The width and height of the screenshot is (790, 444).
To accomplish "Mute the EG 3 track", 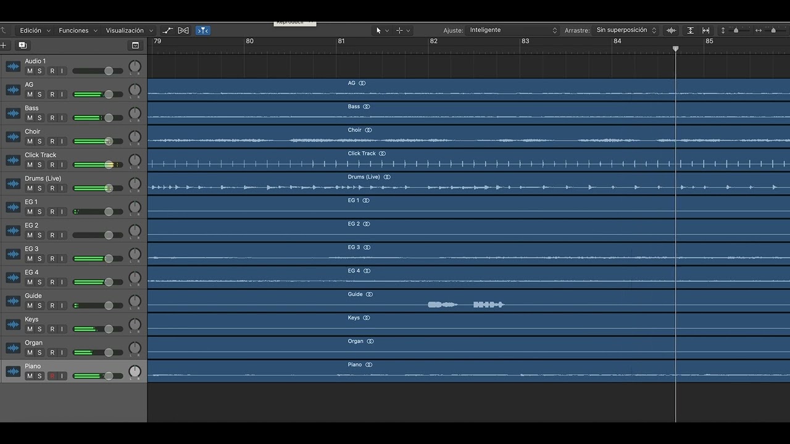I will (30, 259).
